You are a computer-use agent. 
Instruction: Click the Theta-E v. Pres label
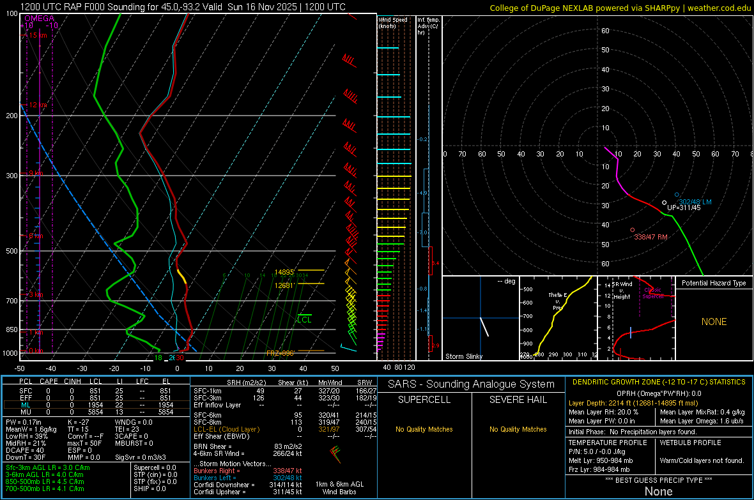point(558,301)
